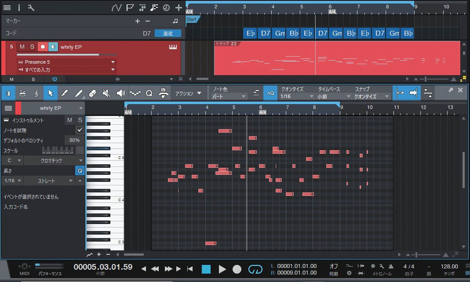The height and width of the screenshot is (282, 470).
Task: Click the Start marker on the timeline
Action: click(x=193, y=19)
